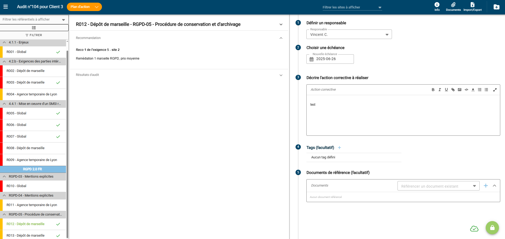Expand the editor to fullscreen
Screen dimensions: 505x239
tap(495, 90)
